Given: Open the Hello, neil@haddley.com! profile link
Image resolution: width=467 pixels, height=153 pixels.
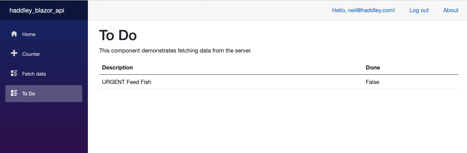Looking at the screenshot, I should (363, 10).
